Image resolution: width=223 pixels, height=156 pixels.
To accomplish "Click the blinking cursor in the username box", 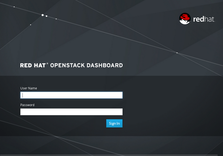I will (x=22, y=95).
